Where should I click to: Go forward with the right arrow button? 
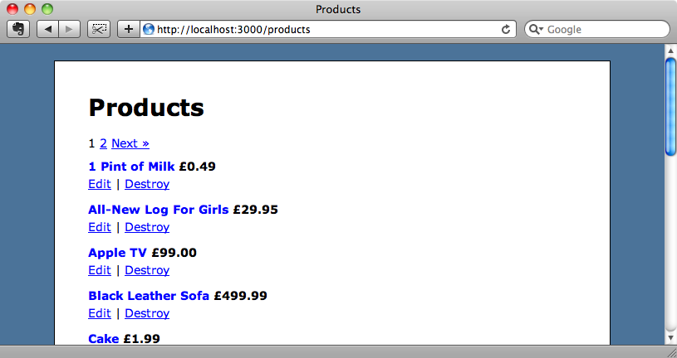[x=69, y=29]
